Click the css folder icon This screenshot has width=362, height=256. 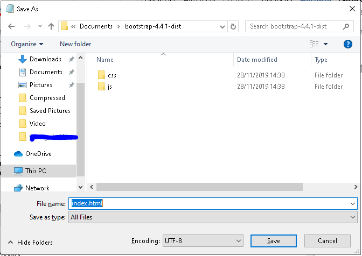pyautogui.click(x=101, y=75)
